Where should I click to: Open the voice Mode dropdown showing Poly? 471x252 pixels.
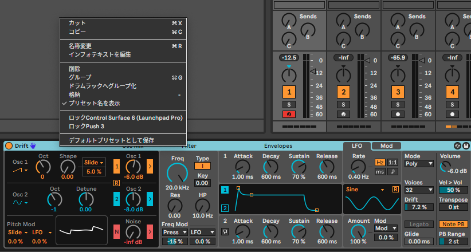pos(418,163)
